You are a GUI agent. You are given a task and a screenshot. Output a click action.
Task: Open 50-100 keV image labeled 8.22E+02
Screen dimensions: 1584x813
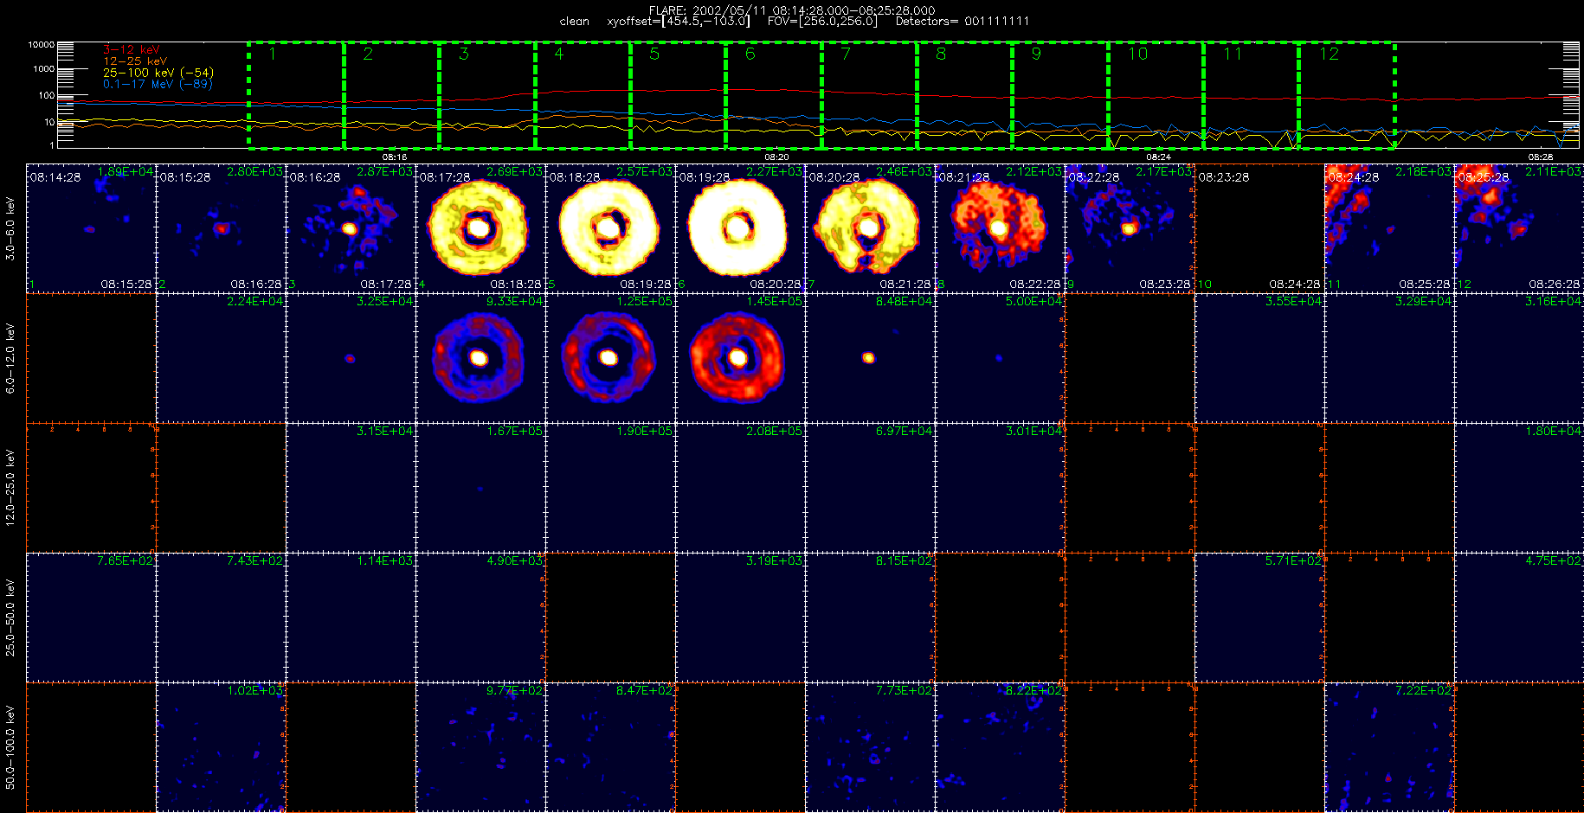[x=1001, y=747]
